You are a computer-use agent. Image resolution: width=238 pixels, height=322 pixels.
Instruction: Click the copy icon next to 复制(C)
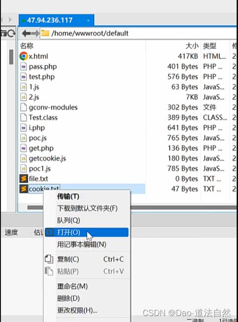[49, 259]
